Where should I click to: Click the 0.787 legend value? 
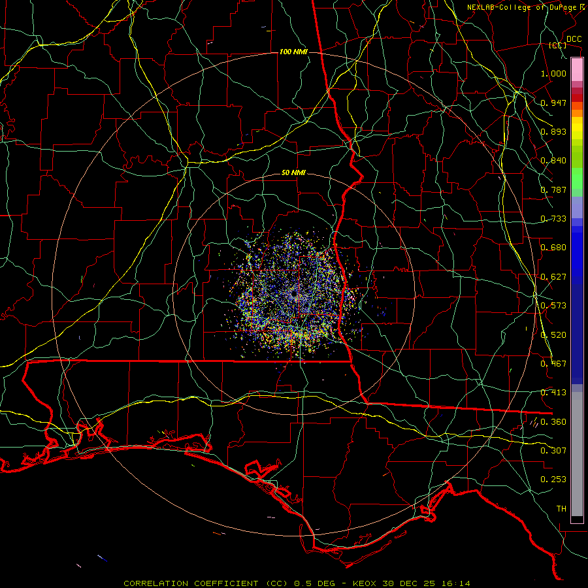[553, 189]
